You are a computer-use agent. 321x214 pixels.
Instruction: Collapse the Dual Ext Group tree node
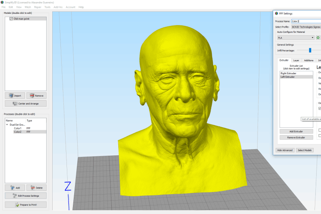coord(7,124)
